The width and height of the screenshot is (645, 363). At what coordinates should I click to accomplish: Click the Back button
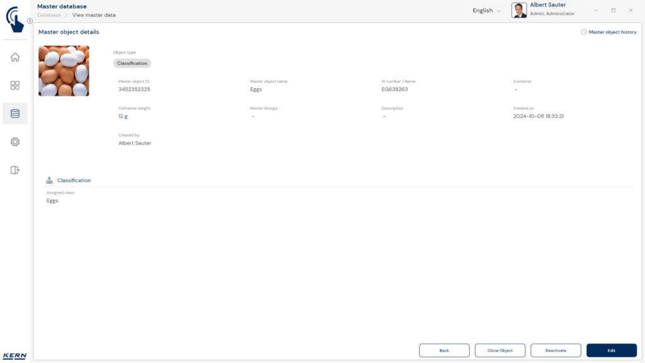coord(444,350)
